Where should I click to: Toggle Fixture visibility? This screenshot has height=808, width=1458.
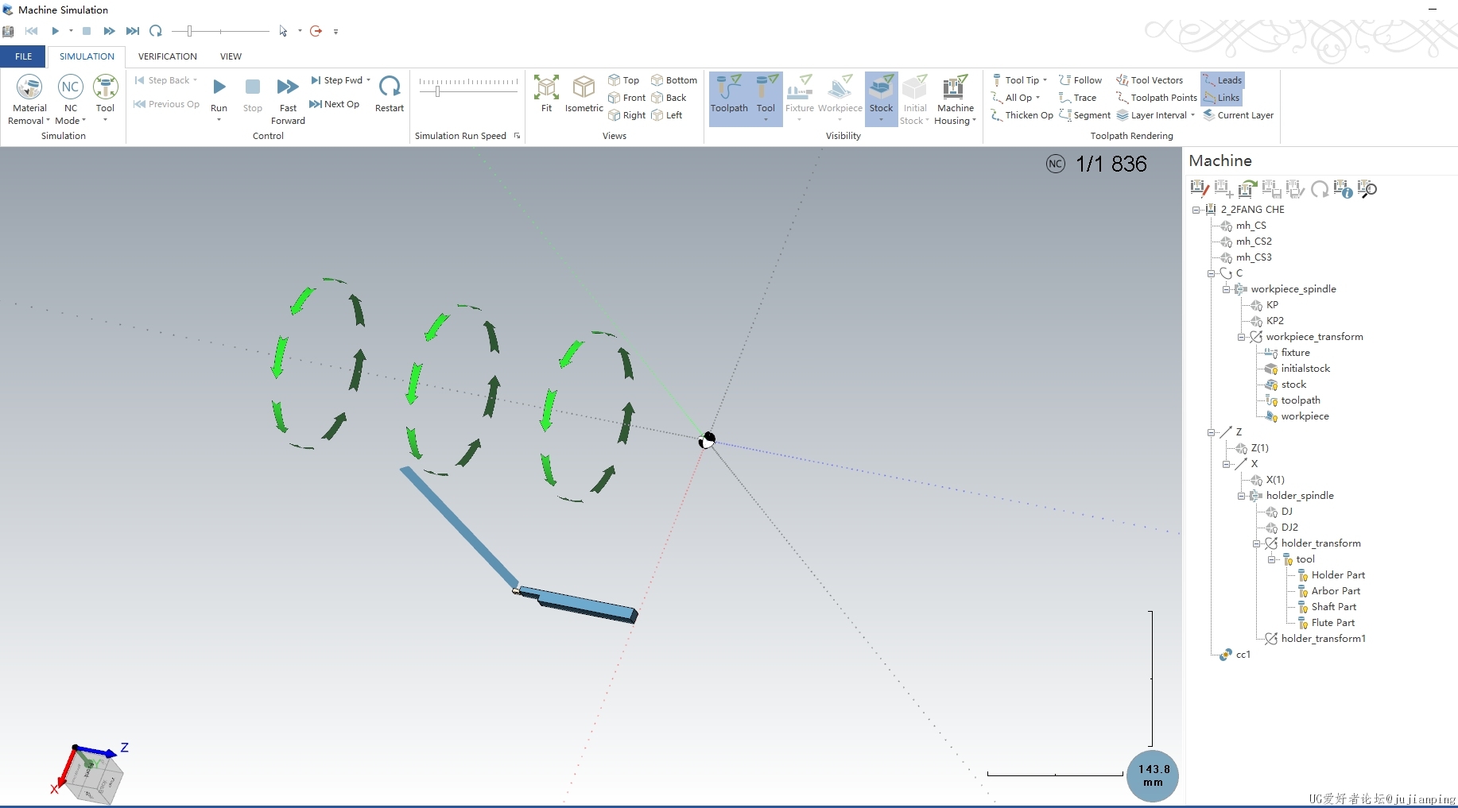[x=800, y=98]
